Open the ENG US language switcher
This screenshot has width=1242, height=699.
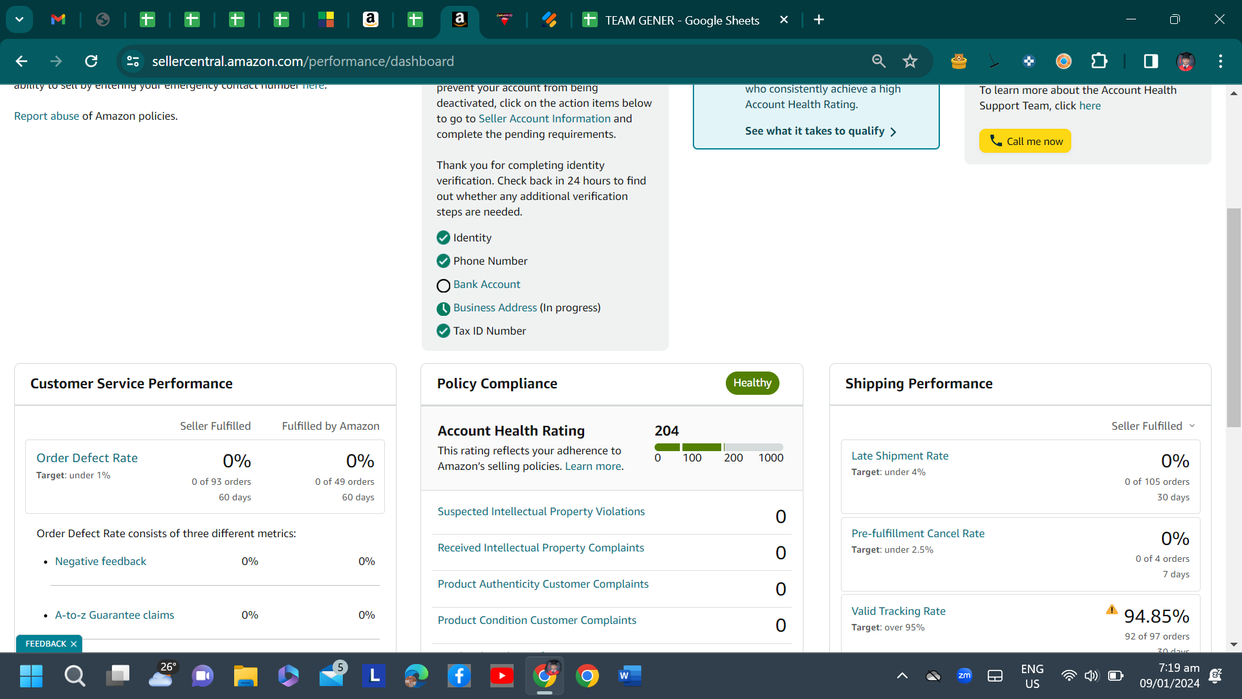click(x=1032, y=676)
